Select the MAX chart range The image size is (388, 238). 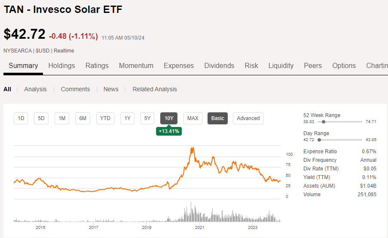[193, 118]
